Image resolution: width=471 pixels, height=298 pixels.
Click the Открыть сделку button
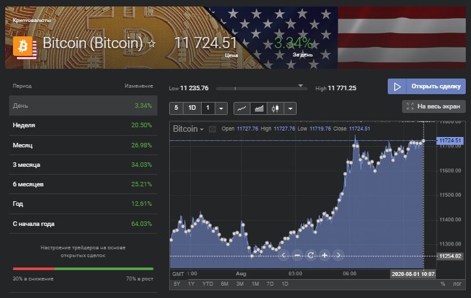pyautogui.click(x=427, y=86)
